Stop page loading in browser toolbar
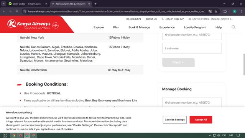Image resolution: width=245 pixels, height=138 pixels. coord(17,11)
